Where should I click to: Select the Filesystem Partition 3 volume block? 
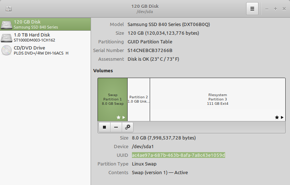tap(218, 99)
